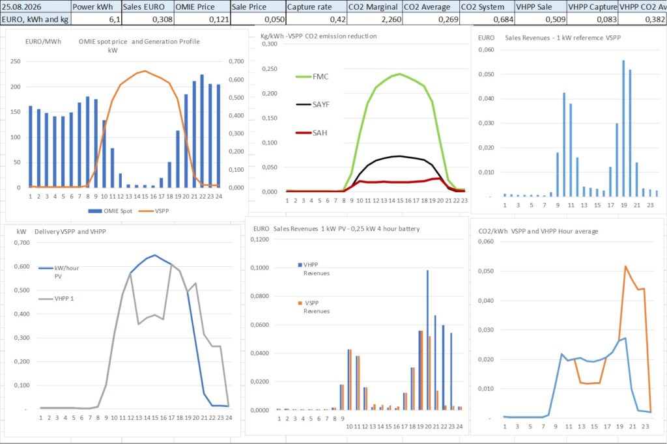Select the tallest bar at hour 19 in reference VSPP chart
This screenshot has height=444, width=667.
(x=623, y=128)
